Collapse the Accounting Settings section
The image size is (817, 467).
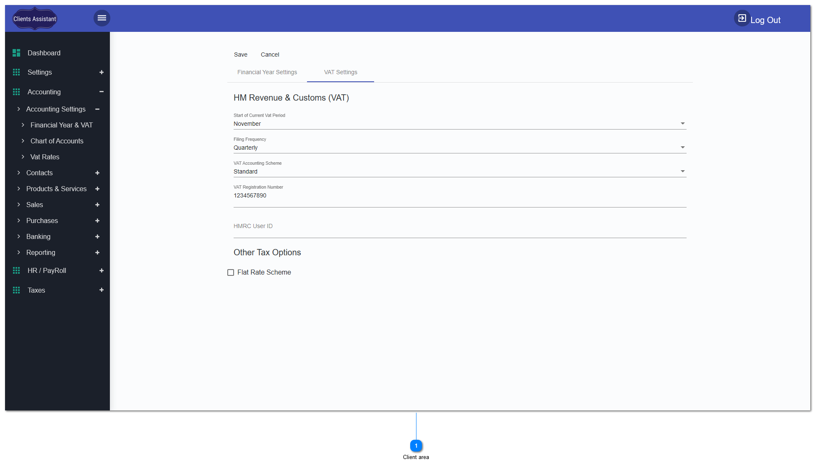[97, 109]
